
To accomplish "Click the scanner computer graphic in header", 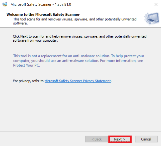I will tap(152, 18).
